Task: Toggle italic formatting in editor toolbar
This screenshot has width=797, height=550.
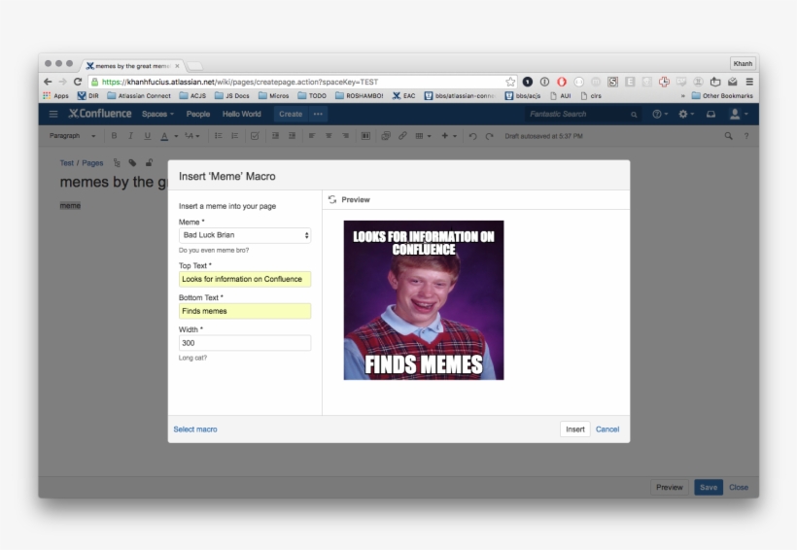Action: coord(130,136)
